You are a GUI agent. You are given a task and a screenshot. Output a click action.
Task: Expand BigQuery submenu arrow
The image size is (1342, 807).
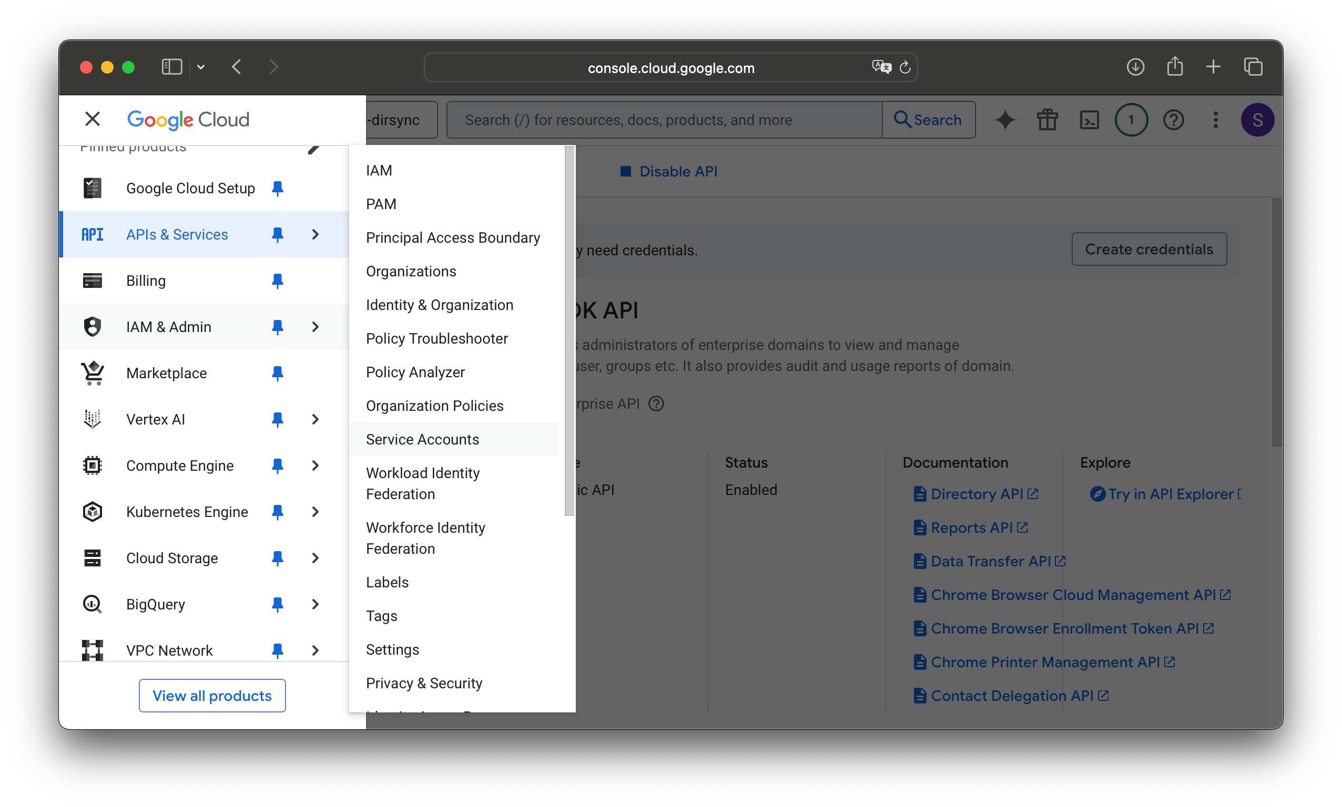pos(316,604)
